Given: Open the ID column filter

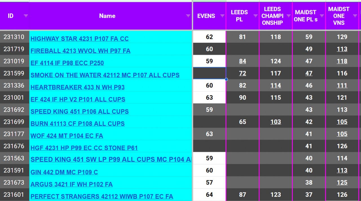Looking at the screenshot, I should pos(26,16).
